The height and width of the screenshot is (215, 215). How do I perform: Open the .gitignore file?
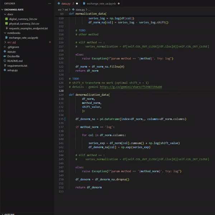click(x=13, y=47)
